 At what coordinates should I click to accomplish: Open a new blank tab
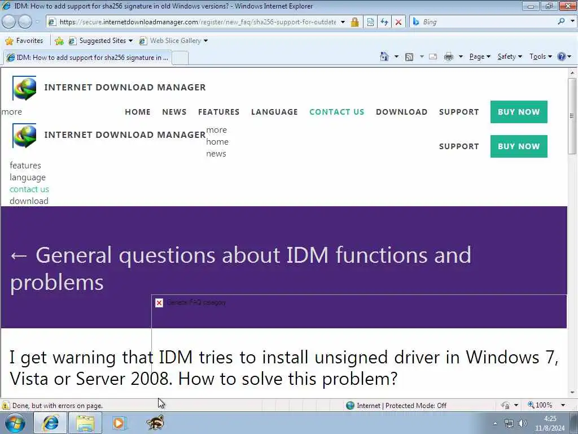(x=180, y=58)
